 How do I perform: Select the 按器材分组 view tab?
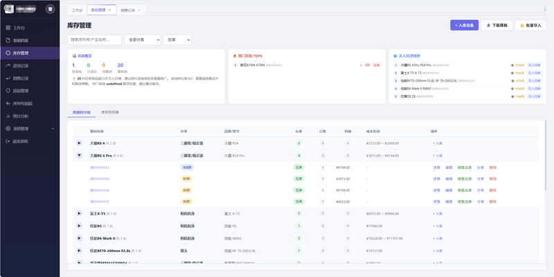[81, 112]
